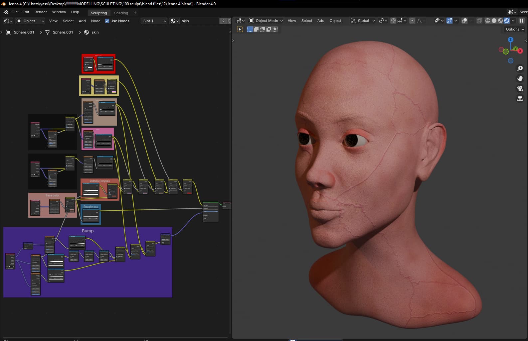Toggle proportional editing in viewport header
This screenshot has width=528, height=341.
(412, 21)
